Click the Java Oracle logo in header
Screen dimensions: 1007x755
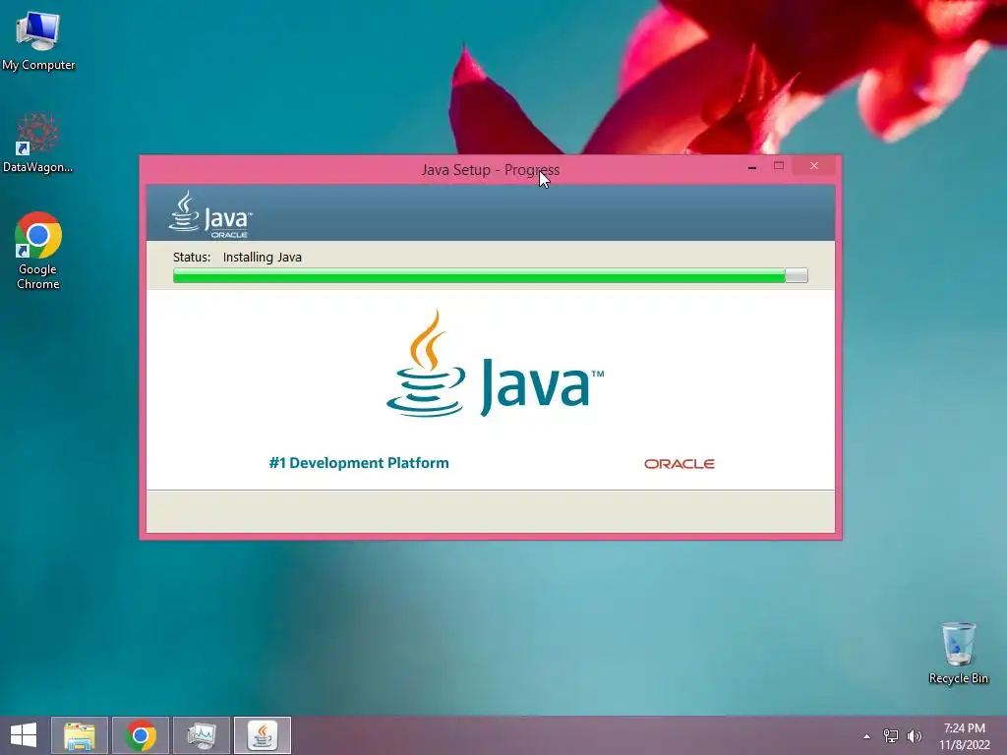[210, 214]
